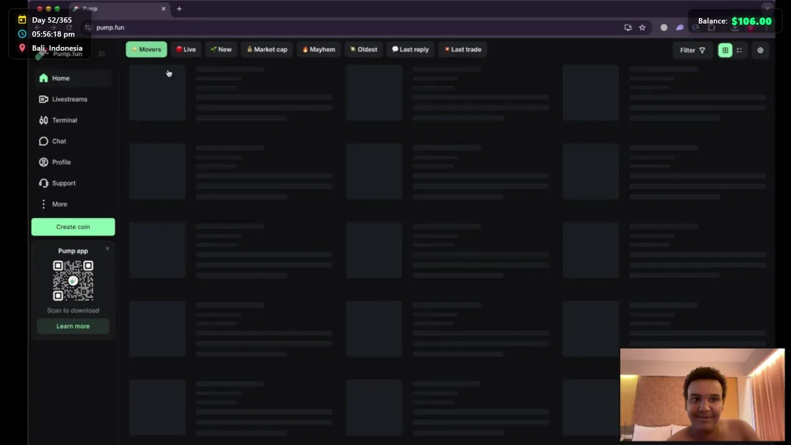The height and width of the screenshot is (445, 791).
Task: Select the Last reply tab
Action: 410,49
